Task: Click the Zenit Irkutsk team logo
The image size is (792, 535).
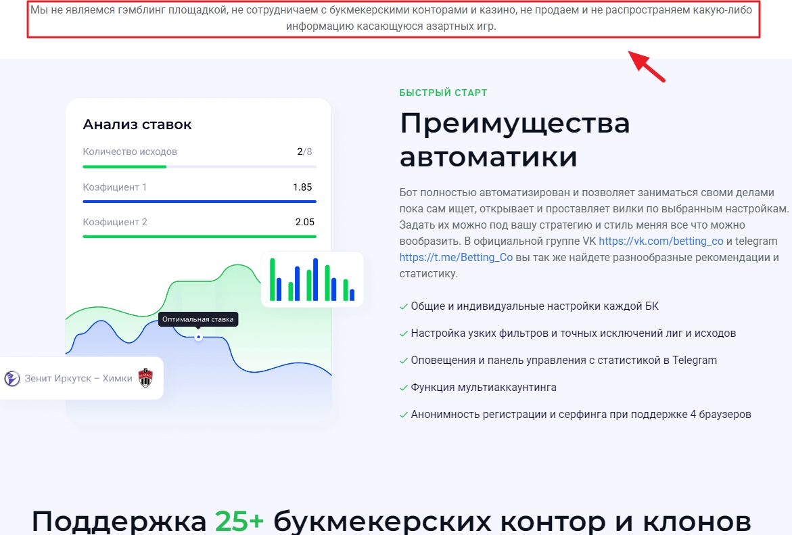Action: [12, 379]
